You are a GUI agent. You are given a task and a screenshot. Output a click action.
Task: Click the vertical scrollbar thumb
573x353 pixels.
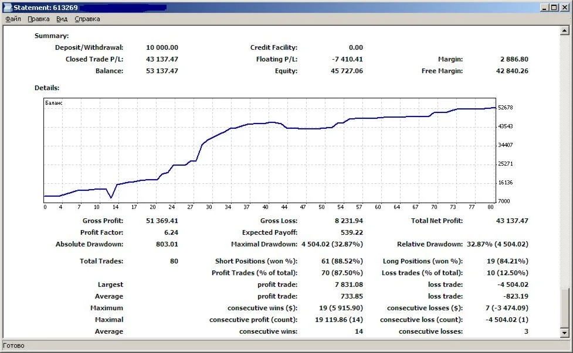[x=565, y=309]
